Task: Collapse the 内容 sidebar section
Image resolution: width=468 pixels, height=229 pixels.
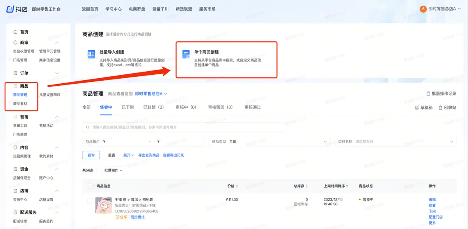Action: click(57, 148)
